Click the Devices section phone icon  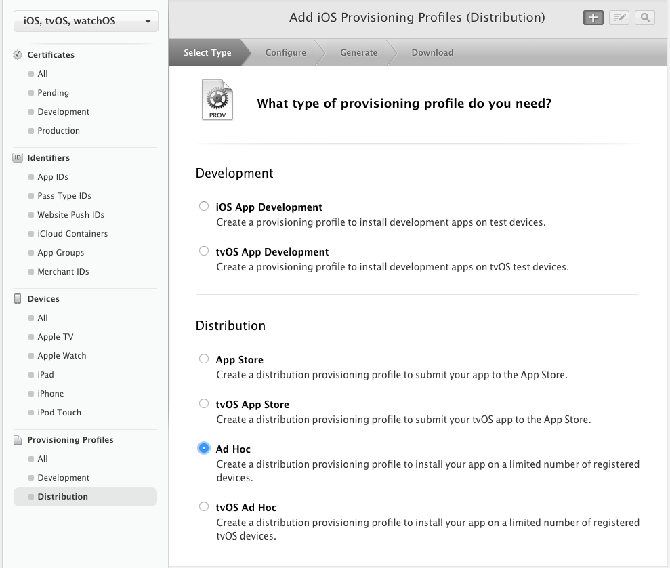point(18,299)
